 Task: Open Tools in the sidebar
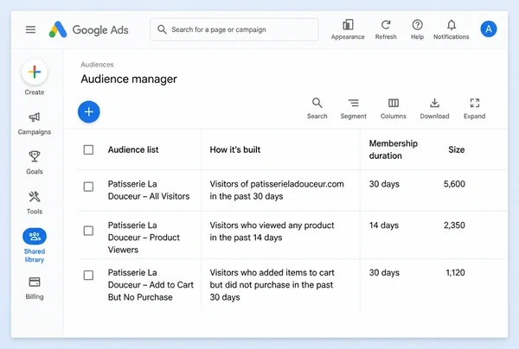pyautogui.click(x=35, y=203)
